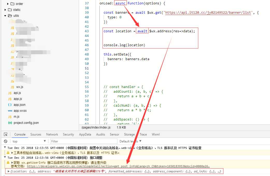This screenshot has height=176, width=270.
Task: Open the top context dropdown
Action: [29, 141]
